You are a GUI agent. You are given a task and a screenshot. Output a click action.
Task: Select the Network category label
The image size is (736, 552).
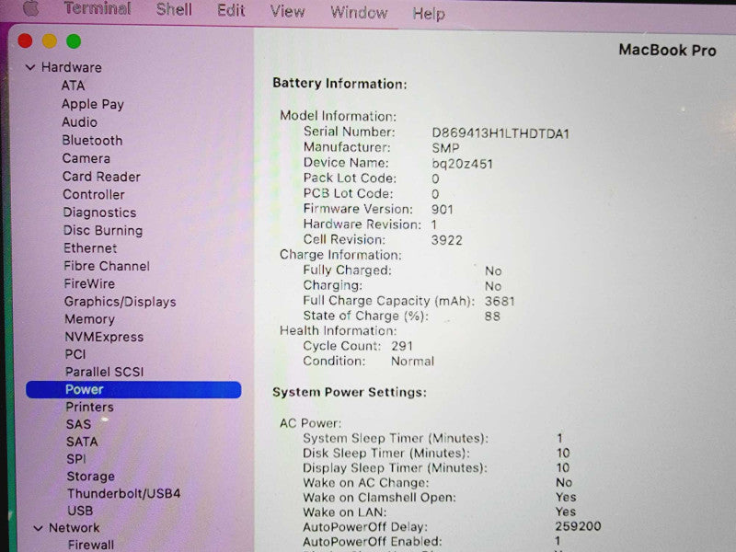click(74, 528)
